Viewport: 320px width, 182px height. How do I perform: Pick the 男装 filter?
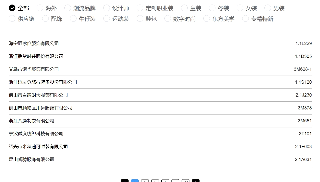coord(275,8)
